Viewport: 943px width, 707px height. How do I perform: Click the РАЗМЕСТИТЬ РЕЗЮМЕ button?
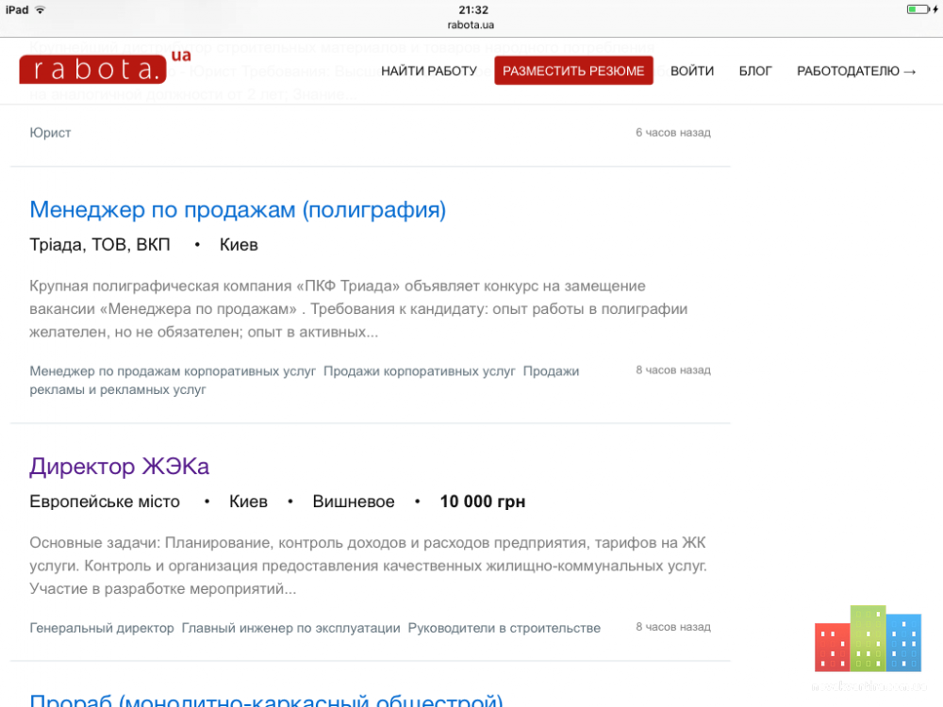573,71
